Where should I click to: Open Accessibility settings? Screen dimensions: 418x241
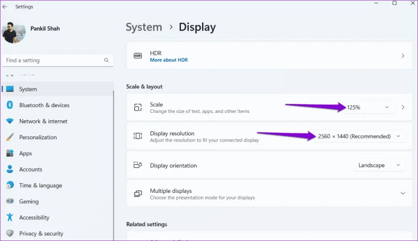57,217
